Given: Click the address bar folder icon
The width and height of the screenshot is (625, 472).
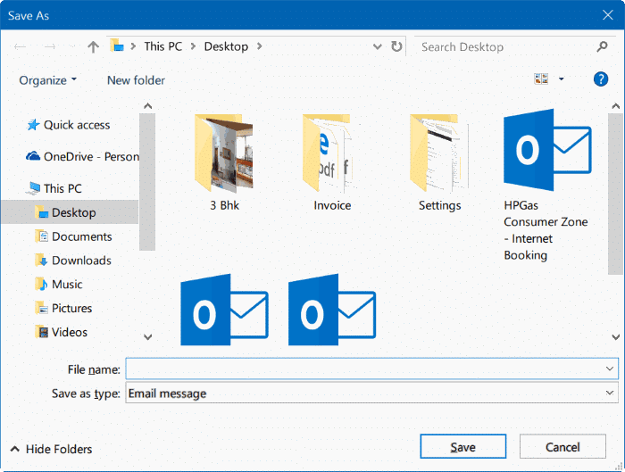Looking at the screenshot, I should pos(117,46).
